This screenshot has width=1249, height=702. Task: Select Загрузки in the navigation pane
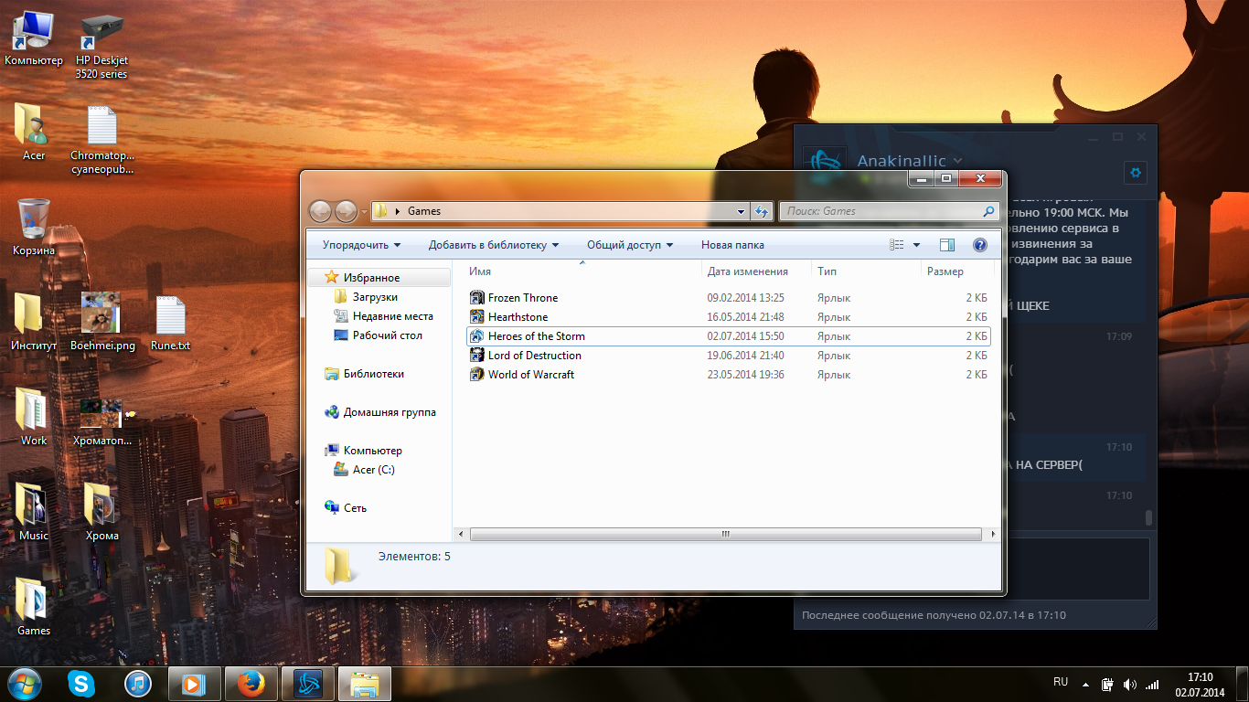click(x=375, y=297)
